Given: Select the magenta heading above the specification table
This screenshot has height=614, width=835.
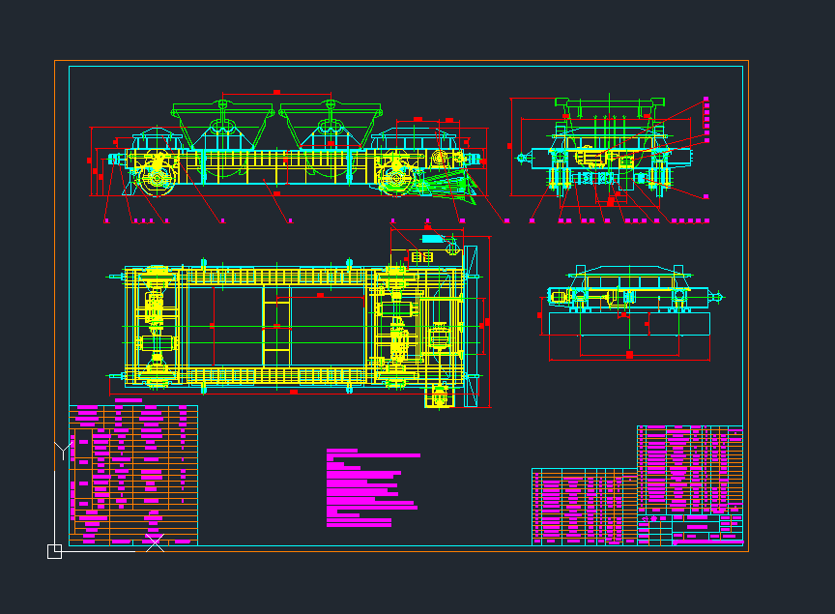Looking at the screenshot, I should pyautogui.click(x=129, y=399).
